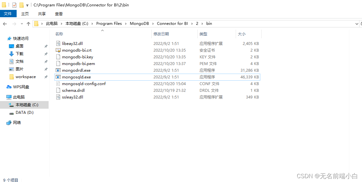
Task: Click the pin icon beside workspace
Action: (x=46, y=77)
